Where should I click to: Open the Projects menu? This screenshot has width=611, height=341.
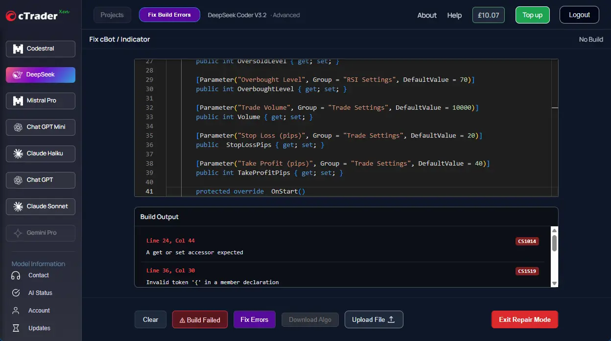coord(112,15)
